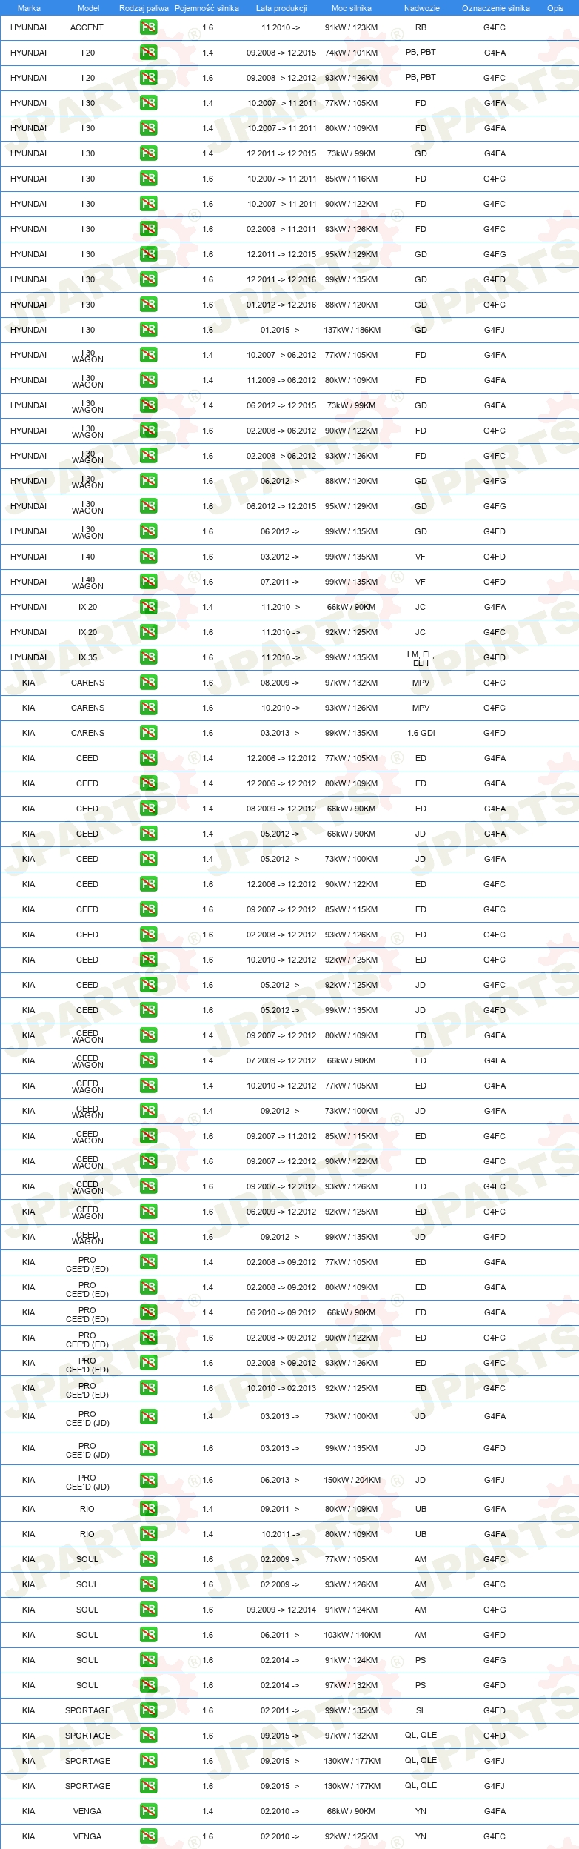Click the fuel icon in the Hyundai Accent row
This screenshot has width=579, height=1849.
point(148,27)
